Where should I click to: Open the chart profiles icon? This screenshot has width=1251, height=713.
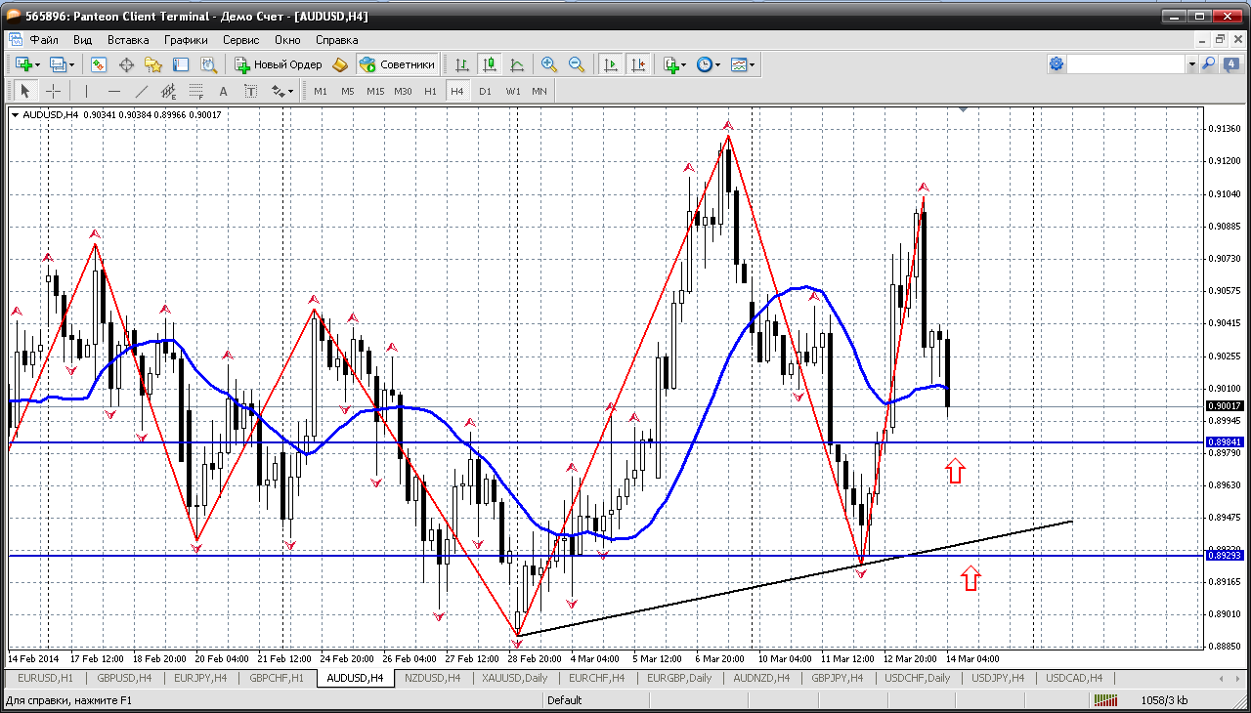tap(58, 64)
